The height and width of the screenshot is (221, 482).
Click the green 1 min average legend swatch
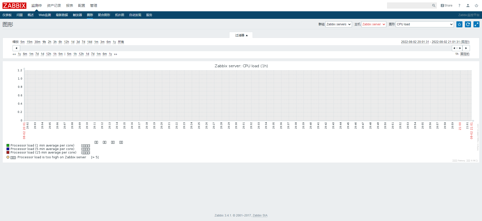(x=8, y=145)
